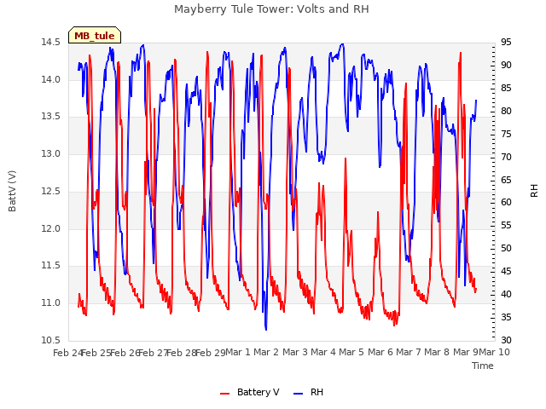Click the 55 tick on the RH axis
The width and height of the screenshot is (546, 409).
[506, 226]
